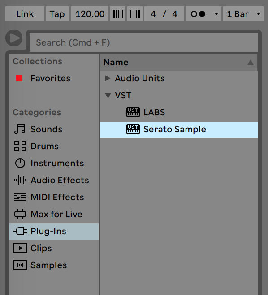Image resolution: width=268 pixels, height=295 pixels.
Task: Click the Tap tempo button
Action: coord(57,14)
